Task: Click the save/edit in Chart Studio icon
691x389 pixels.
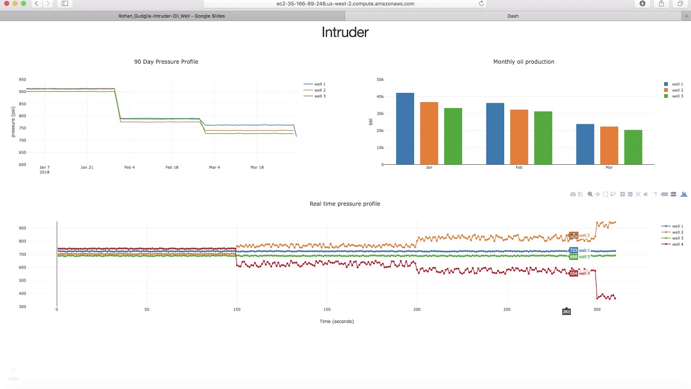Action: pos(580,194)
